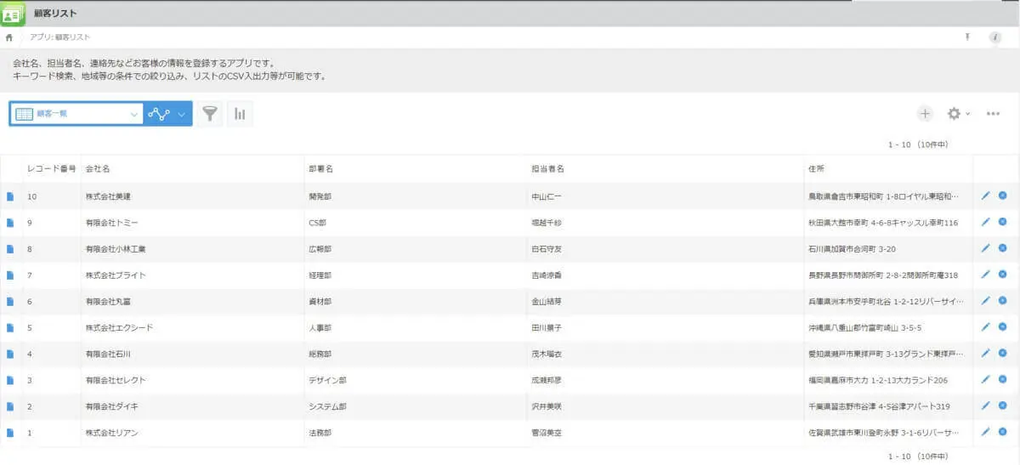The image size is (1020, 465).
Task: Expand the graph view selector arrow
Action: (x=181, y=114)
